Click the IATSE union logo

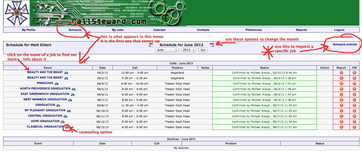tap(16, 13)
